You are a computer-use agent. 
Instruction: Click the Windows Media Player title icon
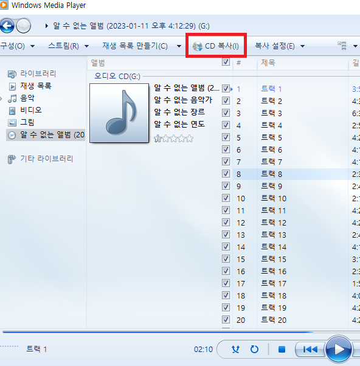(x=4, y=5)
